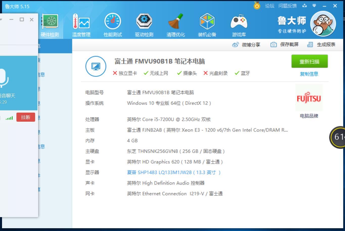The image size is (345, 231).
Task: Click the Windows 10 专业版 OS entry
Action: (169, 103)
